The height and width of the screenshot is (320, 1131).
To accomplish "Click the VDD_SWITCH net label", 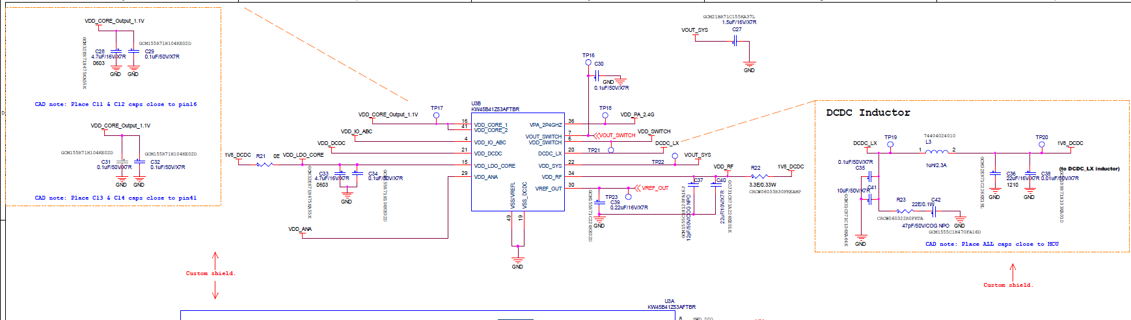I will tap(654, 131).
